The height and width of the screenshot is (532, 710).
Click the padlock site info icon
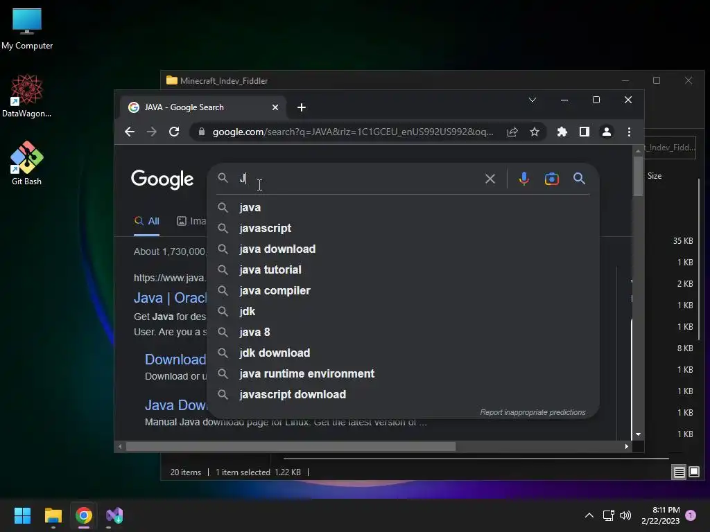coord(202,132)
